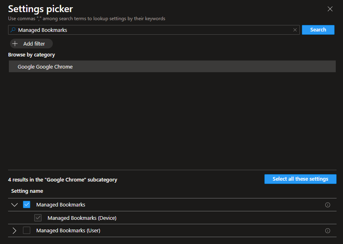
Task: Click Select all these settings
Action: click(300, 179)
